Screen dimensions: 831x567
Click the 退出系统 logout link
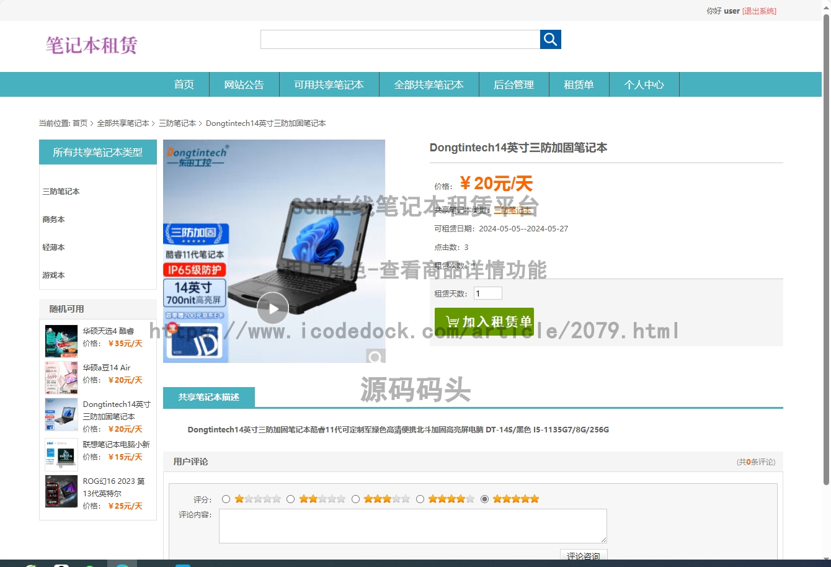click(759, 11)
